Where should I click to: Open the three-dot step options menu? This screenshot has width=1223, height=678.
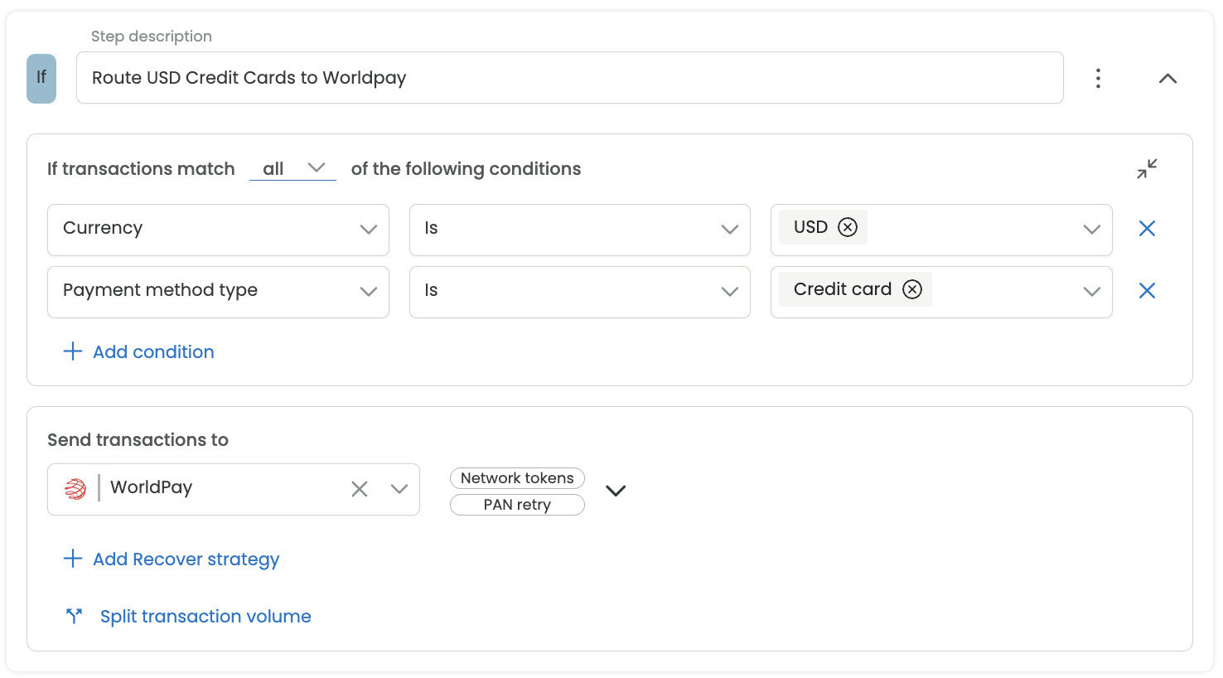point(1098,78)
